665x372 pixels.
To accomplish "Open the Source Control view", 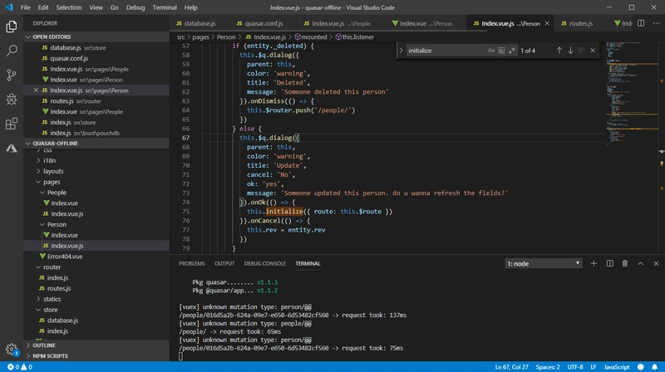I will coord(12,75).
